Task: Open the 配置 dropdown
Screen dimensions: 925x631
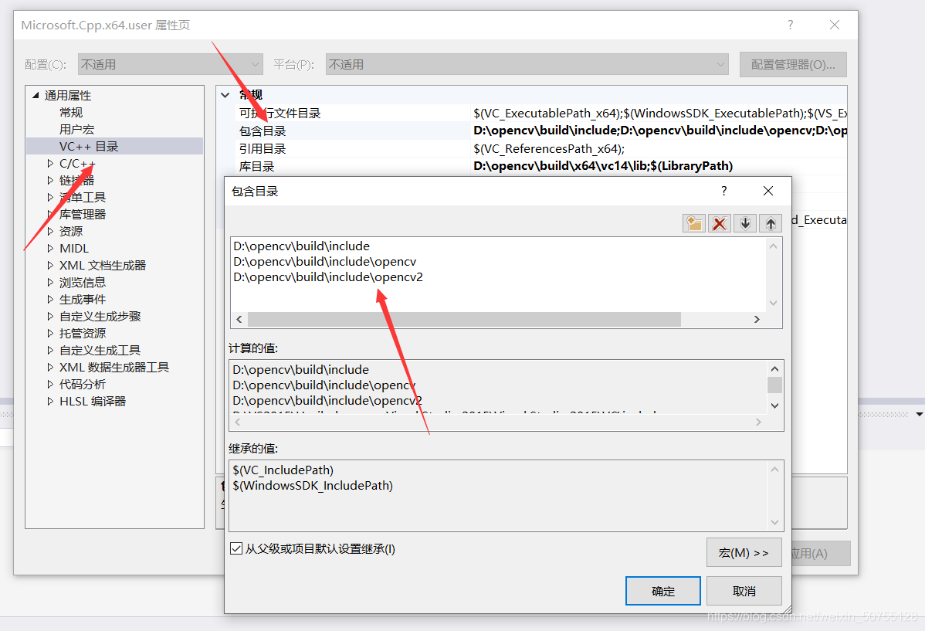Action: click(171, 64)
